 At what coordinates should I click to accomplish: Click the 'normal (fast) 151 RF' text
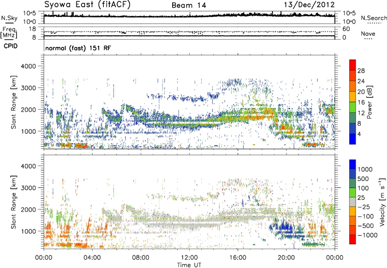[78, 48]
